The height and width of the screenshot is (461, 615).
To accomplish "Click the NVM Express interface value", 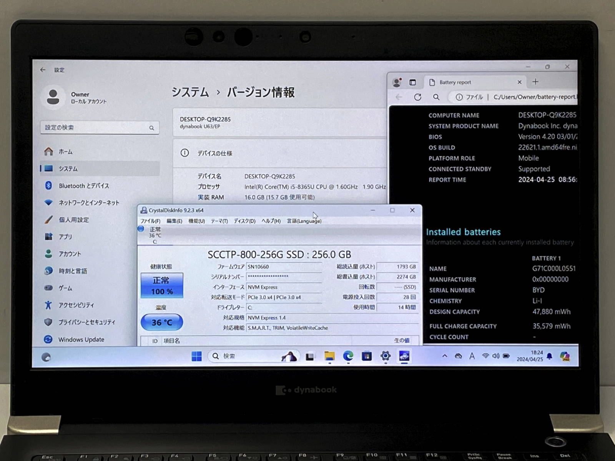I will click(x=284, y=287).
